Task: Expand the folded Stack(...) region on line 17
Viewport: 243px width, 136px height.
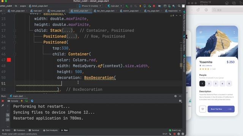Action: click(67, 31)
